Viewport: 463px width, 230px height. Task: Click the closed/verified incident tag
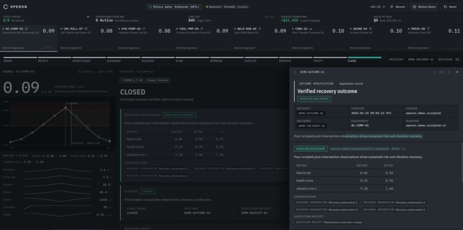point(145,80)
